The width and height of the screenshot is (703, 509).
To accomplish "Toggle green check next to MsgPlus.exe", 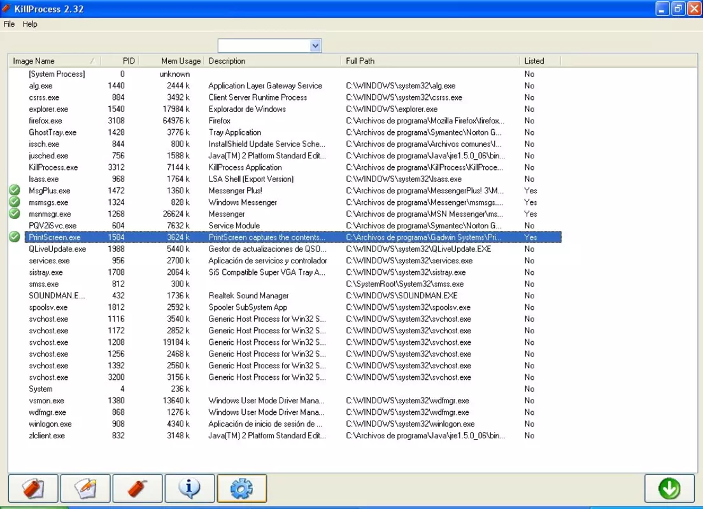I will point(15,190).
